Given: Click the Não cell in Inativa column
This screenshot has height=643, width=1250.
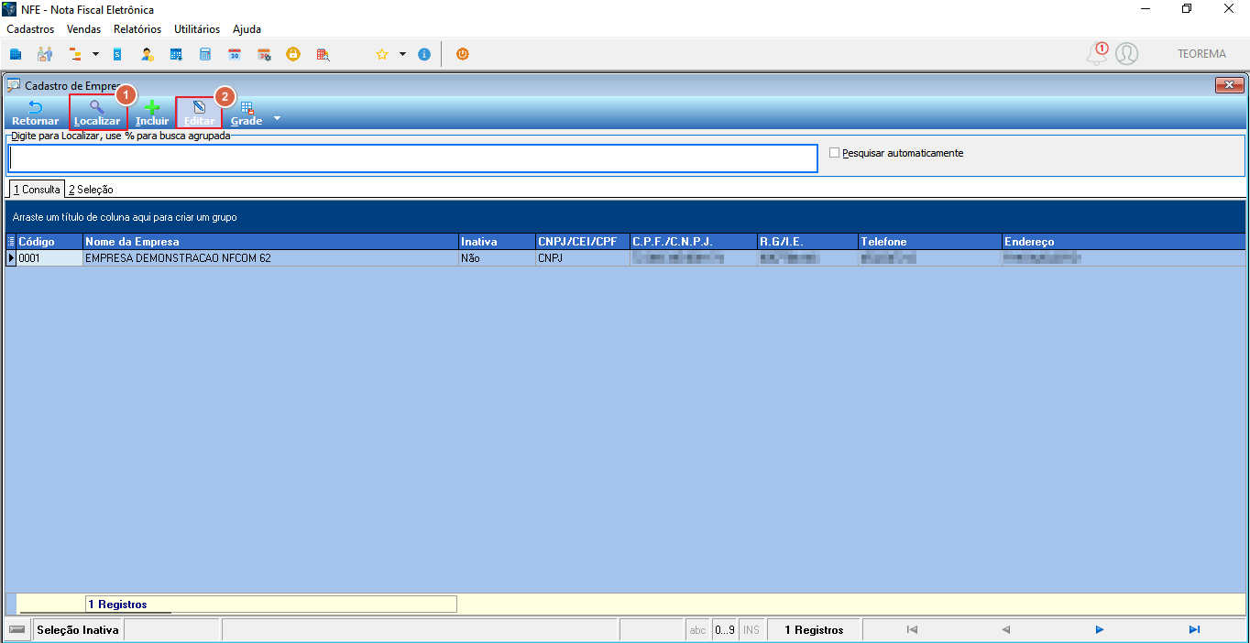Looking at the screenshot, I should pyautogui.click(x=497, y=258).
